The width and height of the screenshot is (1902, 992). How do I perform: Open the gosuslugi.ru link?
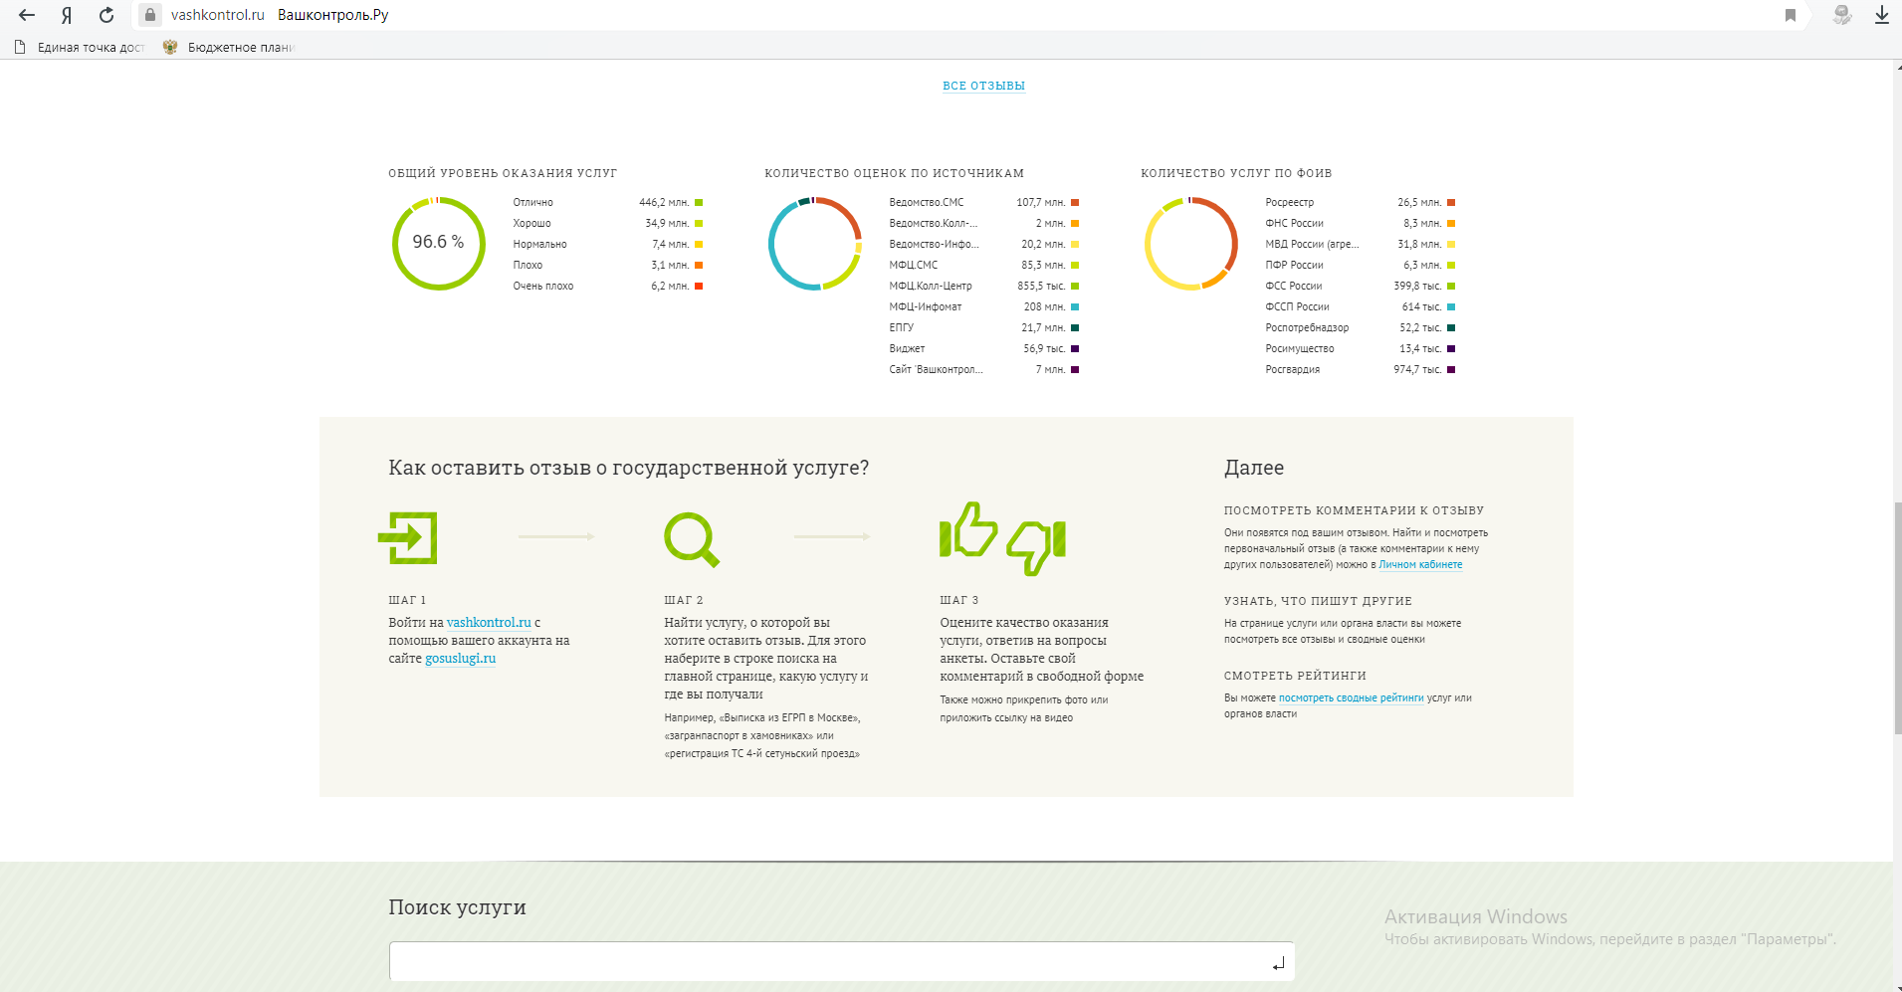point(460,659)
